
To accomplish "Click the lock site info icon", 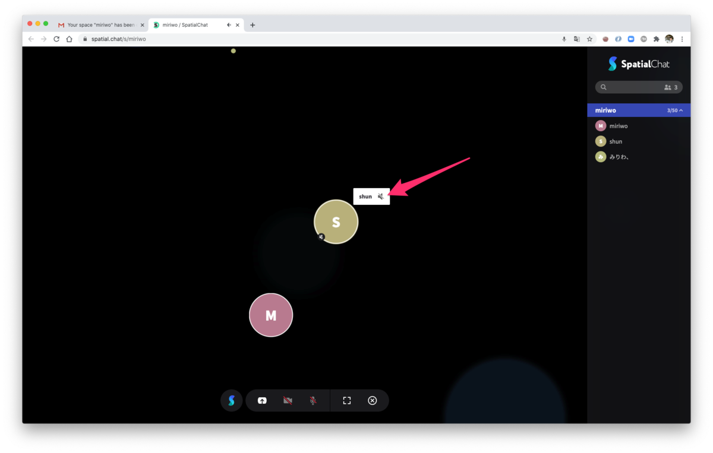I will point(85,39).
